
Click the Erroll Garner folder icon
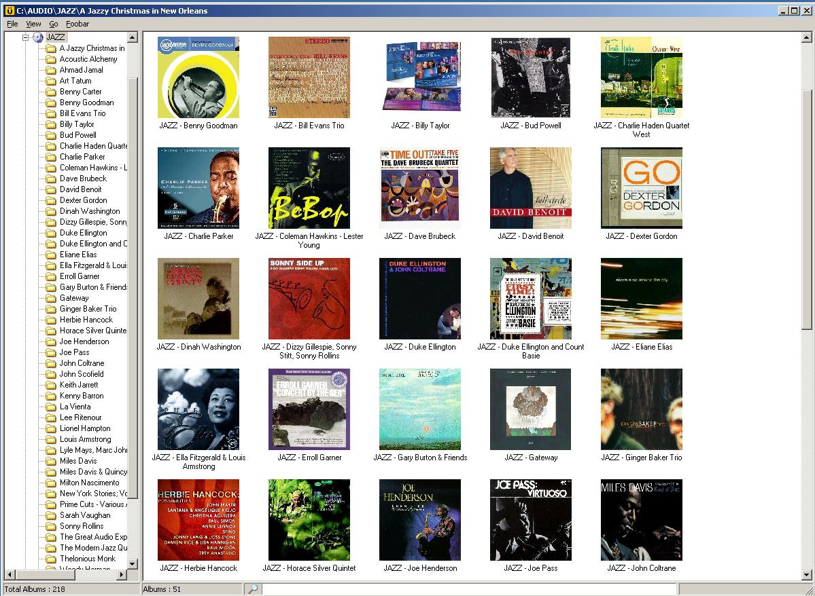tap(50, 277)
